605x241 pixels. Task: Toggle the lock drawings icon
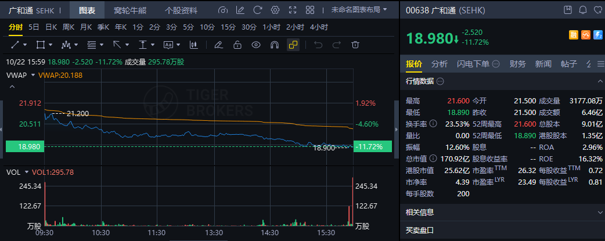click(237, 45)
